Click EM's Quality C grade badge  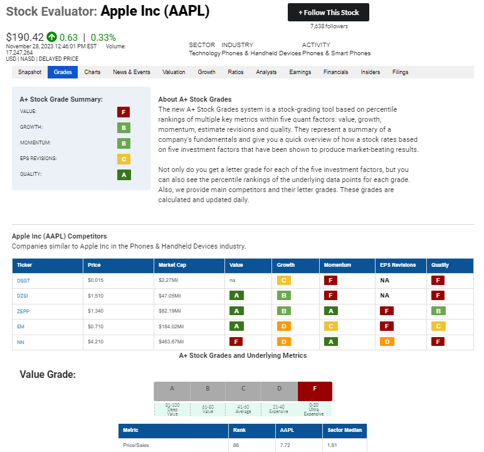(438, 326)
